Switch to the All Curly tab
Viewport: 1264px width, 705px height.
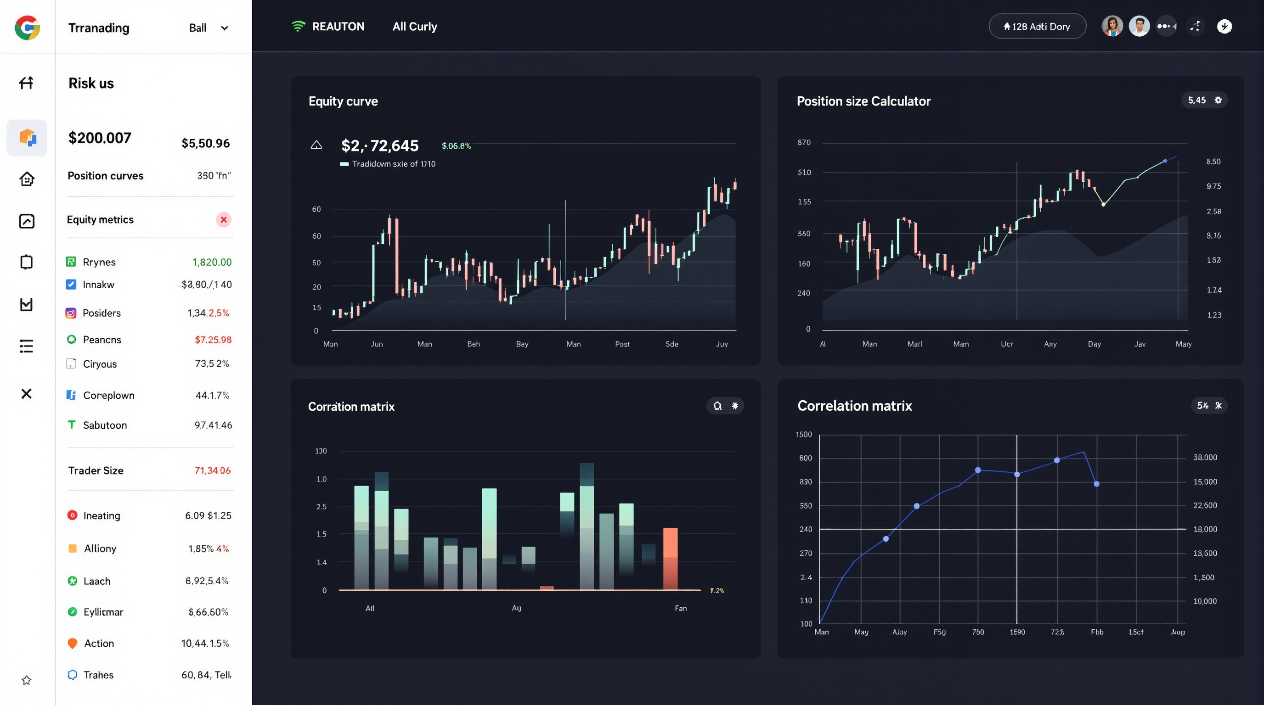coord(415,27)
